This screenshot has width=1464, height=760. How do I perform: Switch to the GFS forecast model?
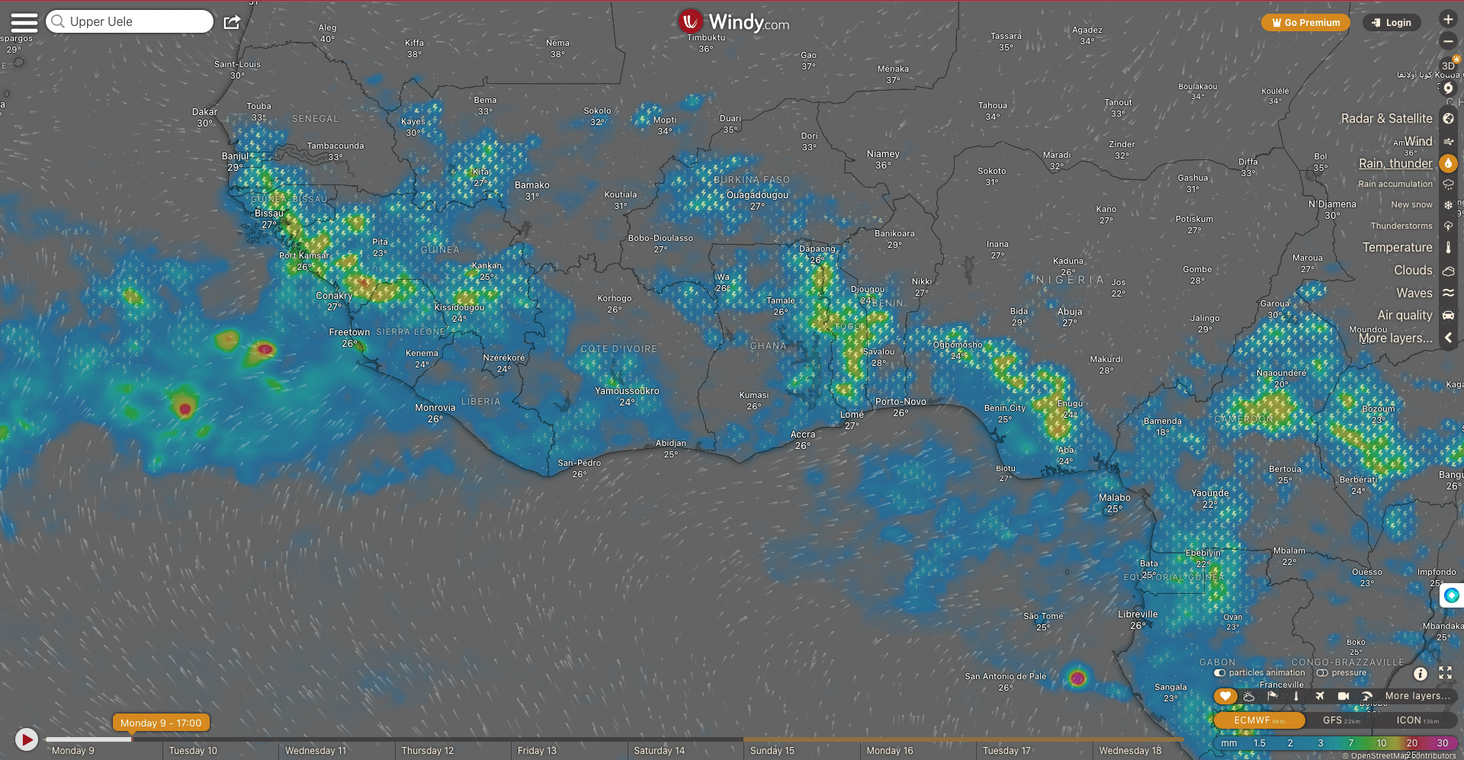click(x=1341, y=720)
